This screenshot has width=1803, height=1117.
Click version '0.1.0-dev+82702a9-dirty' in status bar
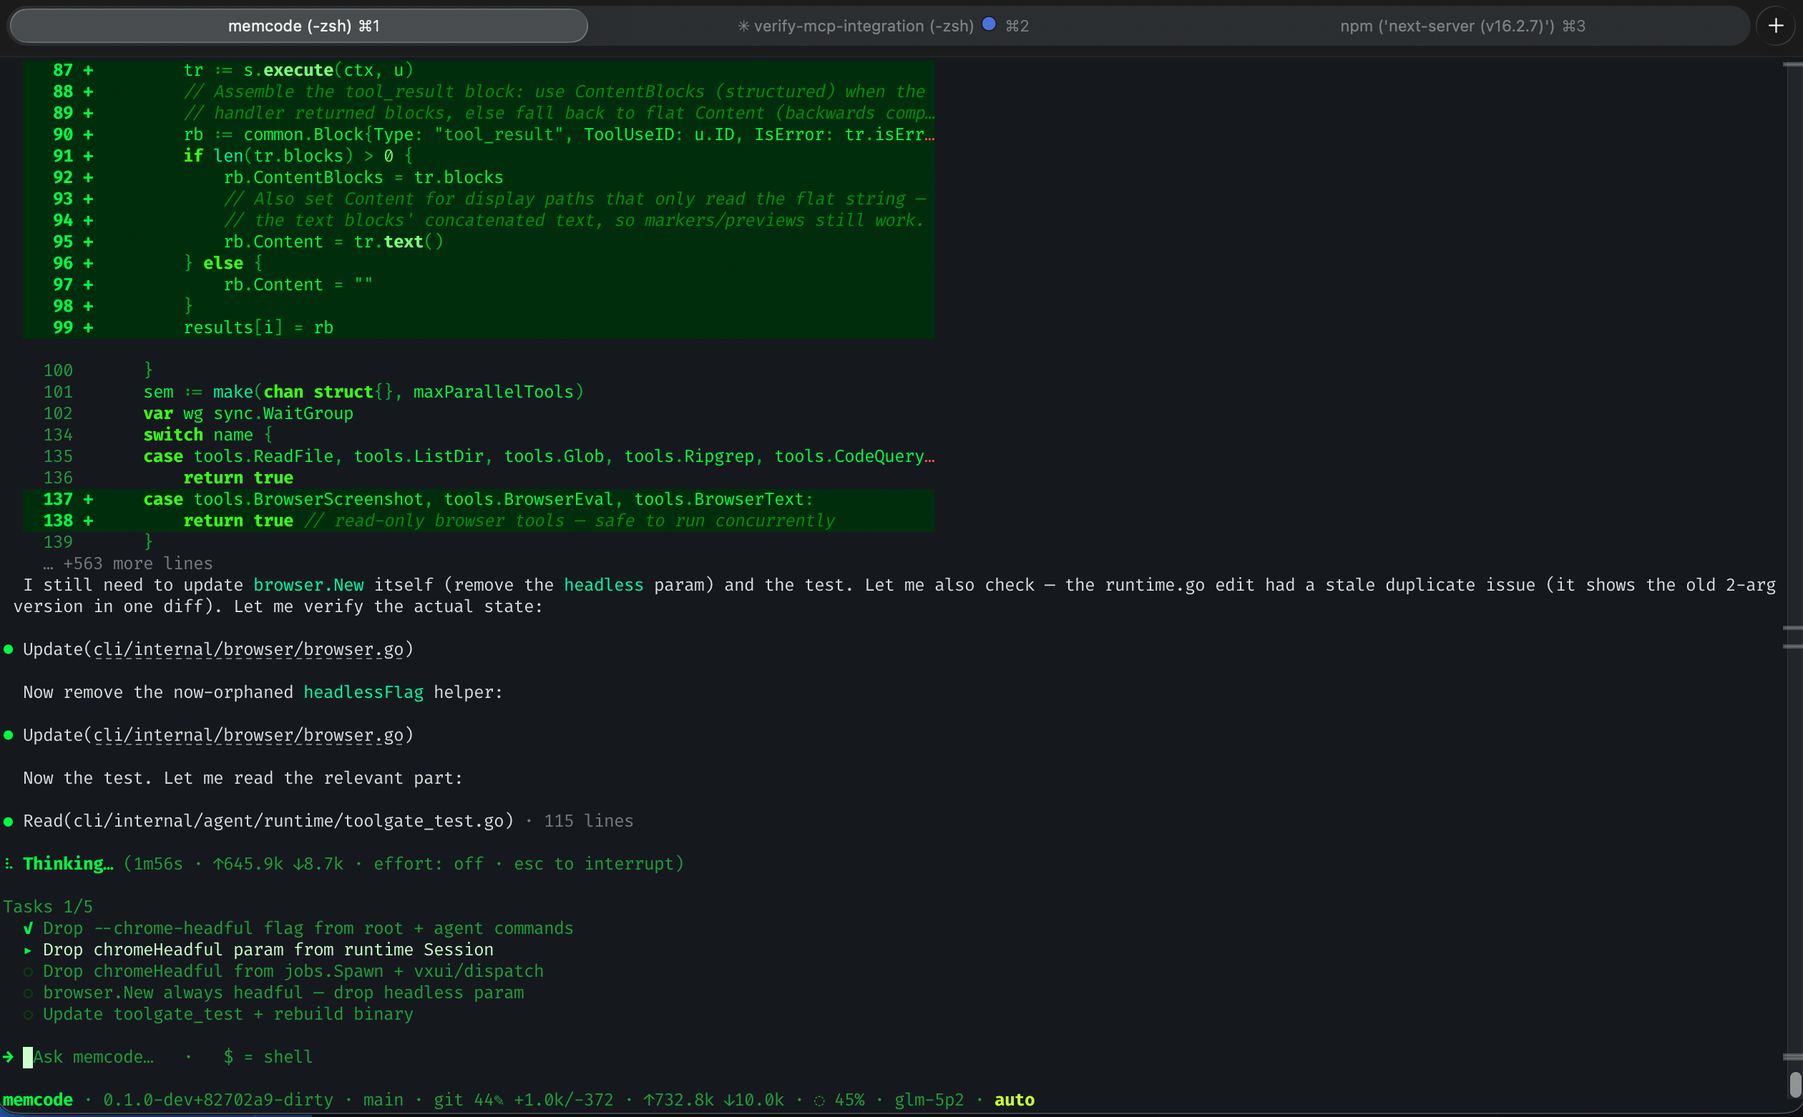coord(218,1099)
